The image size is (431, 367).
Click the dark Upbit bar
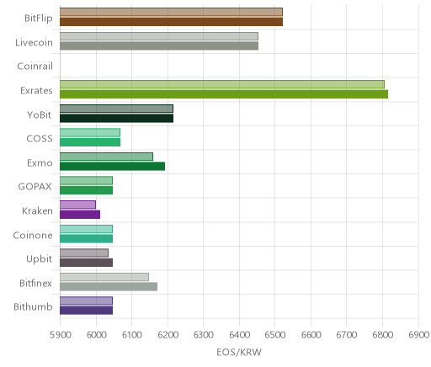[x=86, y=263]
